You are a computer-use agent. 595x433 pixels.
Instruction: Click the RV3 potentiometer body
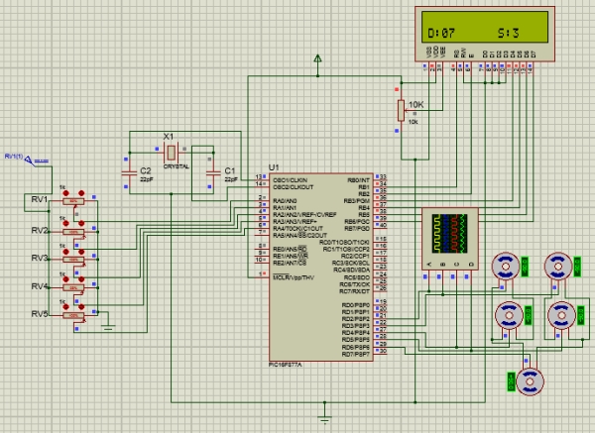coord(73,260)
